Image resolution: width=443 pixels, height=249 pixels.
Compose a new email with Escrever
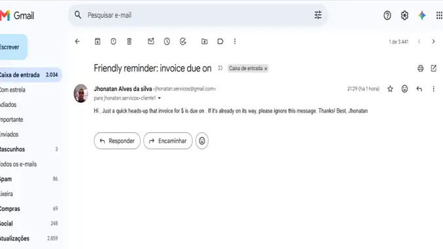tap(13, 47)
